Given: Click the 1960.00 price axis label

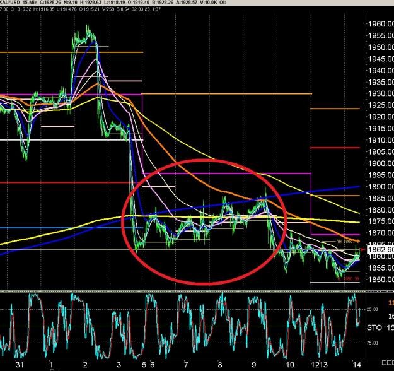Looking at the screenshot, I should (x=381, y=24).
